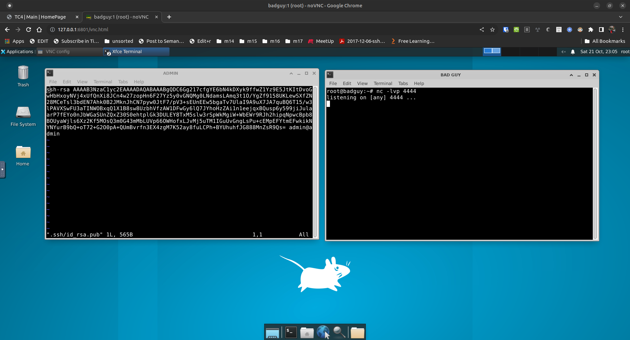
Task: Open Help menu in ADMIN terminal
Action: 139,82
